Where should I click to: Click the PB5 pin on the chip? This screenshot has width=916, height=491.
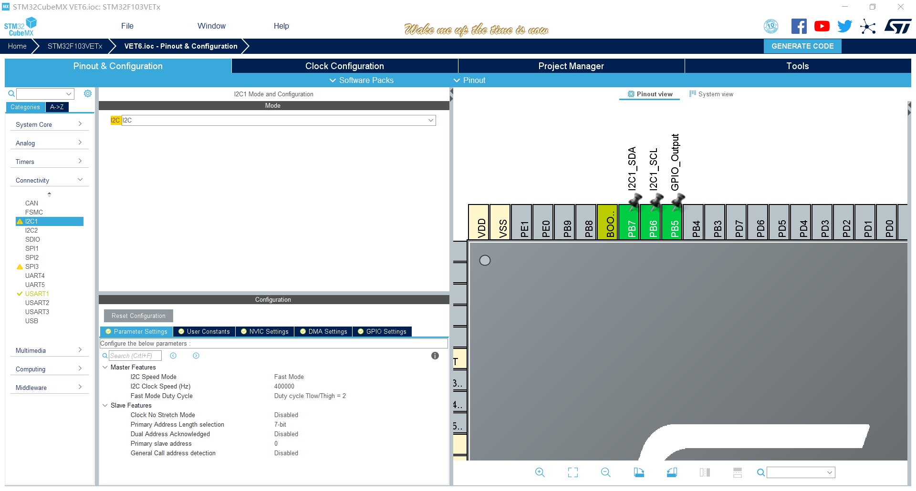click(x=672, y=222)
